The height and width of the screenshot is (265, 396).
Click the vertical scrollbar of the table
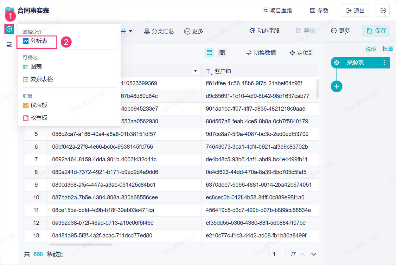click(317, 88)
